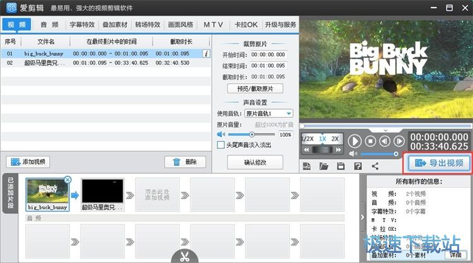Set playback speed to 1/2X

point(308,139)
